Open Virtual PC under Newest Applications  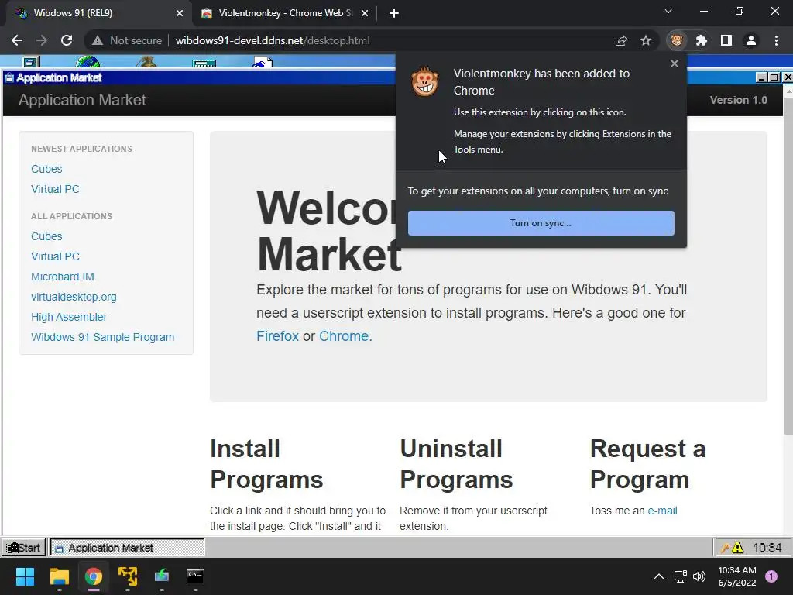55,189
